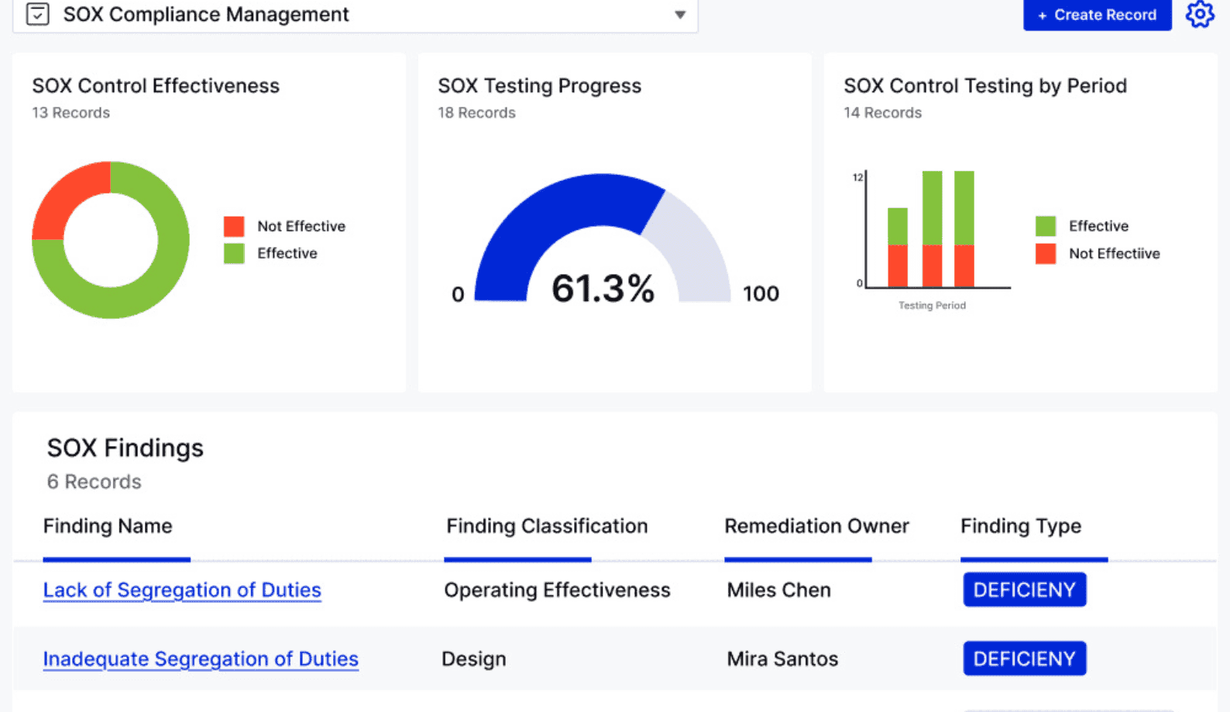Select the SOX Control Effectiveness card title

[x=156, y=86]
